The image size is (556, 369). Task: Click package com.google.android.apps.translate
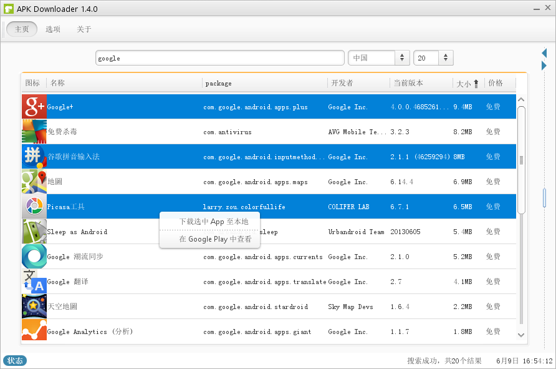(x=264, y=282)
